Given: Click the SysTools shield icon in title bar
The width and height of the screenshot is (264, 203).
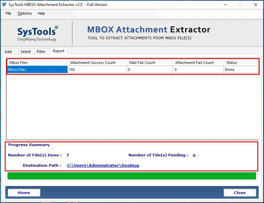Looking at the screenshot, I should tap(4, 5).
